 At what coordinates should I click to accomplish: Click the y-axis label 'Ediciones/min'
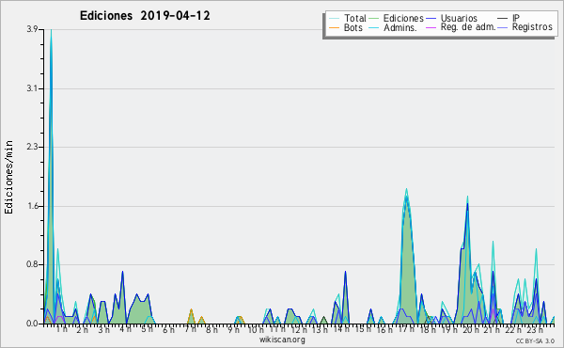(x=8, y=177)
